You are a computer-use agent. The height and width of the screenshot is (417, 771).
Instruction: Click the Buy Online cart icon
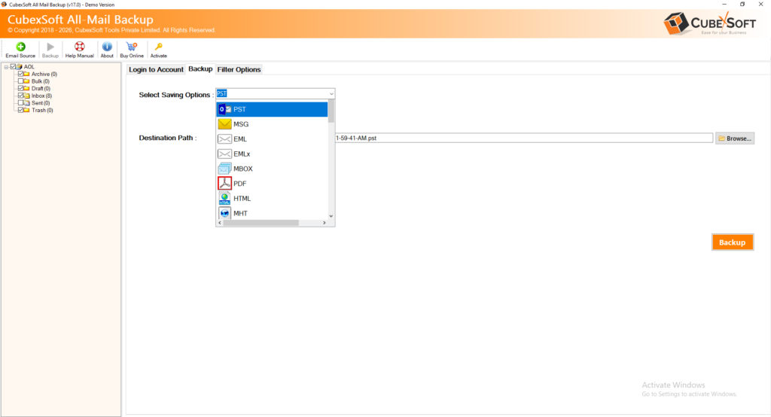(x=132, y=47)
